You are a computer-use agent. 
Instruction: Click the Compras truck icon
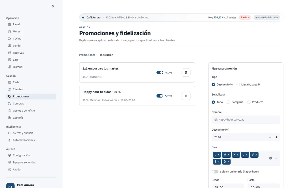point(9,104)
